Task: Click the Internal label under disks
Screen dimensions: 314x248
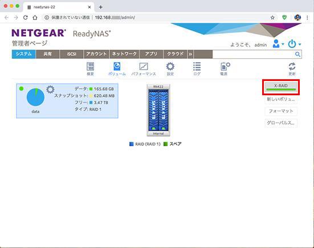Action: (x=158, y=133)
